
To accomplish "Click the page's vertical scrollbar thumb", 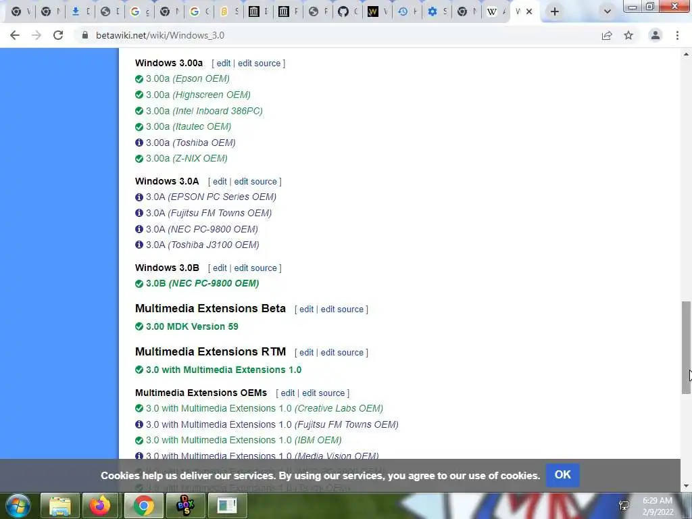I will coord(686,348).
